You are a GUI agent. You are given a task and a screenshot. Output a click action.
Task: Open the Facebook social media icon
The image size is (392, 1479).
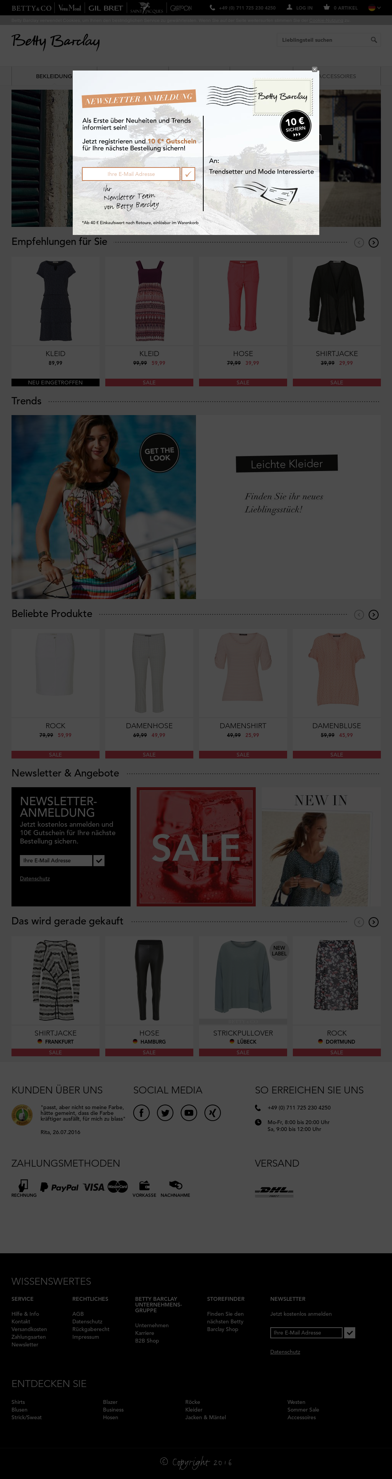(x=142, y=1113)
